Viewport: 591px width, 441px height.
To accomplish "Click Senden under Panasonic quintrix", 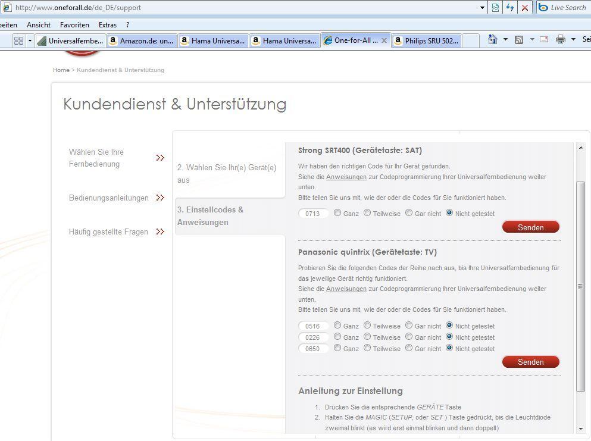I will [531, 362].
